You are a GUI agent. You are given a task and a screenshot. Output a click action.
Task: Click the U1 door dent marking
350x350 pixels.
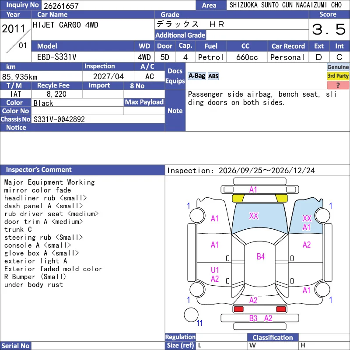(215, 270)
